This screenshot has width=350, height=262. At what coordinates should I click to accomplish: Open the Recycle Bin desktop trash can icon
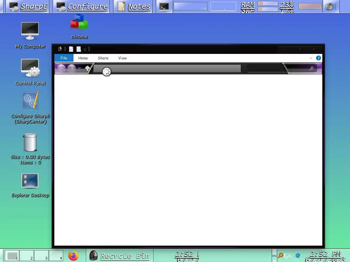tap(30, 143)
